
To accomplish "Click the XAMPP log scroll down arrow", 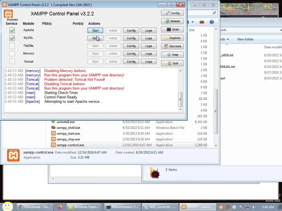I will pyautogui.click(x=180, y=109).
